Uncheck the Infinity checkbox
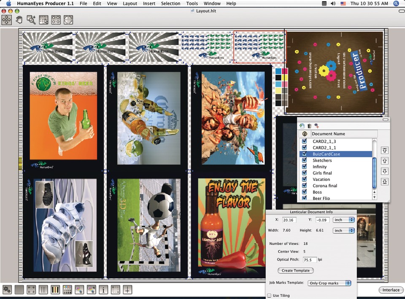 [305, 167]
